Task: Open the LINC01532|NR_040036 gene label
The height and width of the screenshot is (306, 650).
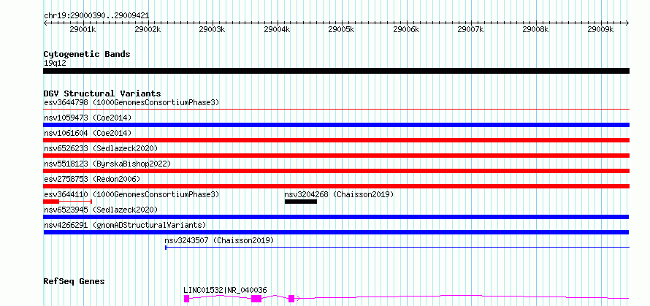Action: [x=225, y=290]
